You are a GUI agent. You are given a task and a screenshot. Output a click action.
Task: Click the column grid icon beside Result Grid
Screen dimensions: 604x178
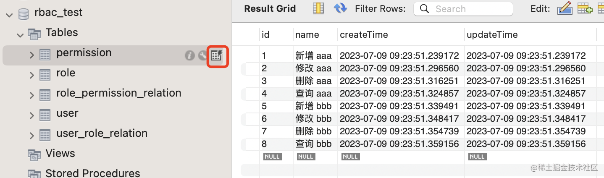pos(318,8)
